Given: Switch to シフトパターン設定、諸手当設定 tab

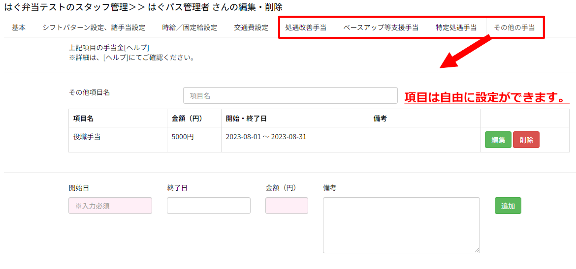Looking at the screenshot, I should click(94, 28).
